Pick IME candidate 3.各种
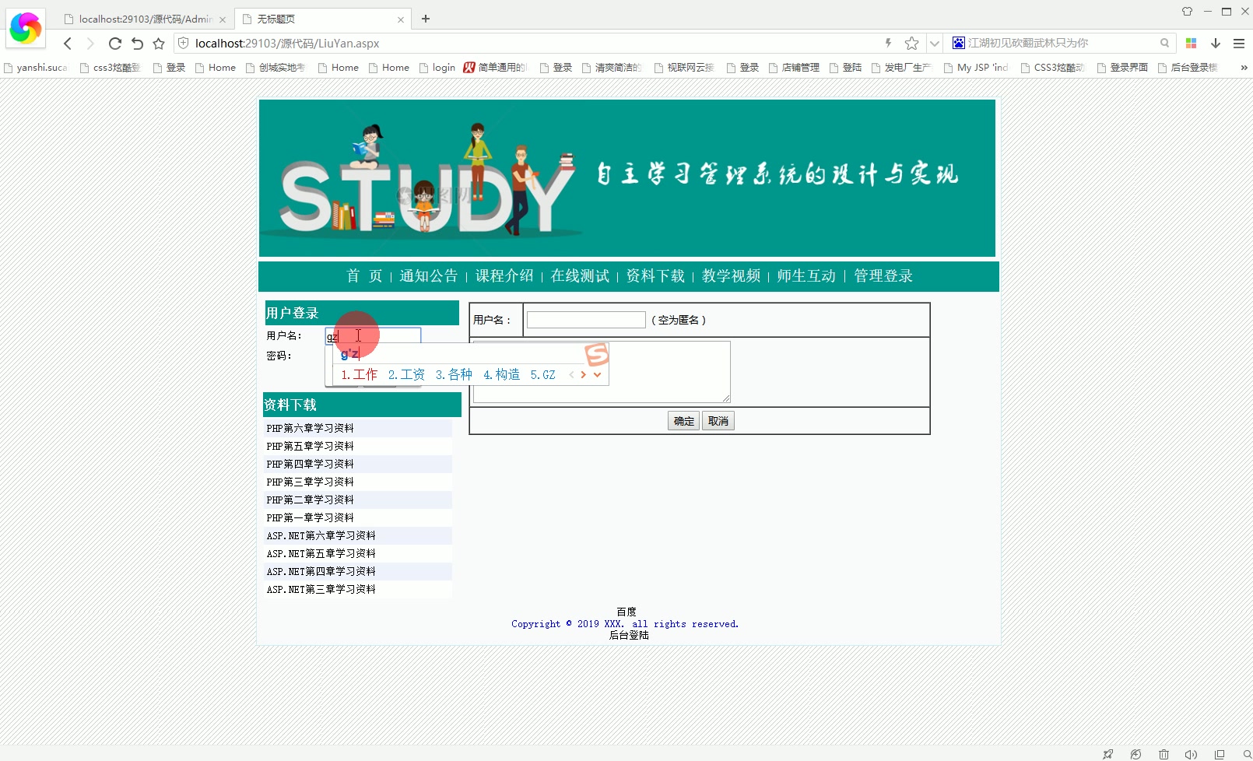The width and height of the screenshot is (1253, 761). click(454, 374)
